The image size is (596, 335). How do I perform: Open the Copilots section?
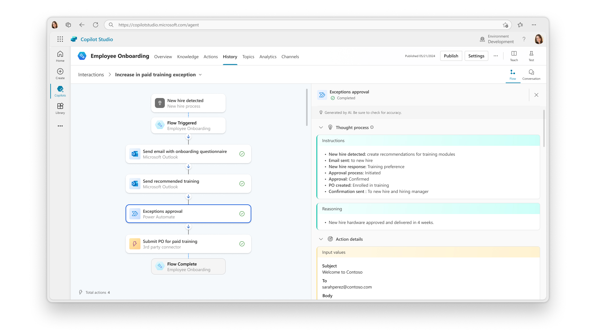[x=60, y=91]
